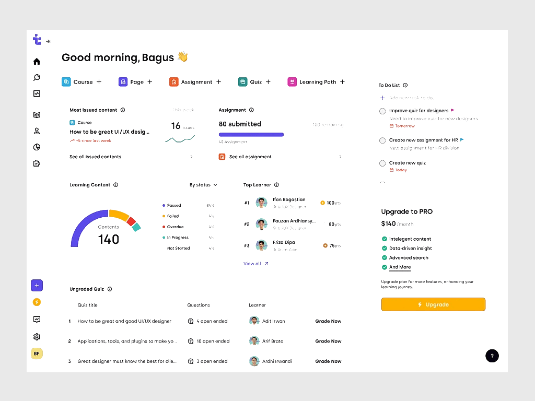Select the search icon in sidebar

(37, 77)
